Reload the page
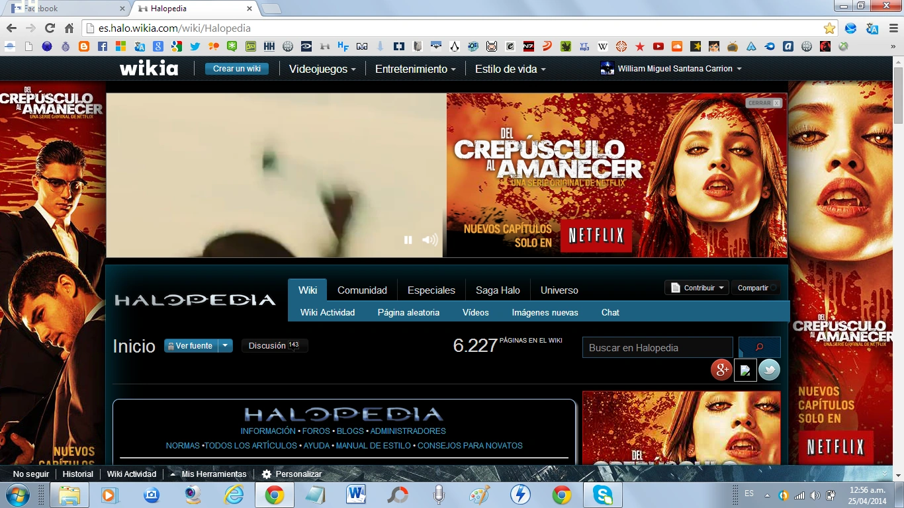Screen dimensions: 904x508 [x=50, y=28]
